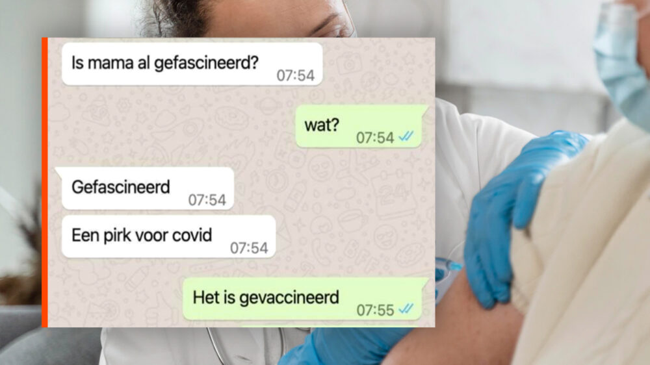Select the "Het is gevaccineerd" reply bubble
The image size is (650, 365).
point(305,299)
